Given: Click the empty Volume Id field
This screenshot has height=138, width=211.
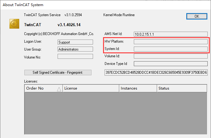Looking at the screenshot, I should [x=171, y=56].
